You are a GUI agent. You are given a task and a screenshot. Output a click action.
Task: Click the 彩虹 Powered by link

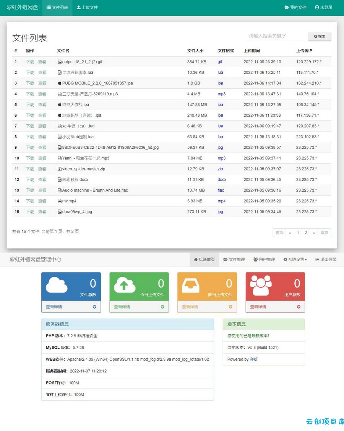[253, 359]
